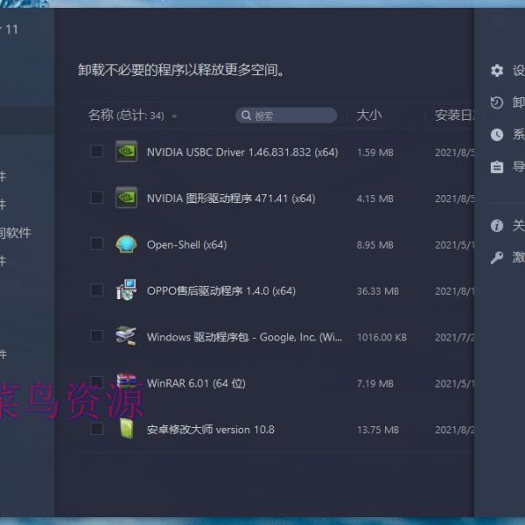Click the solid clock icon in the right panel

click(497, 135)
